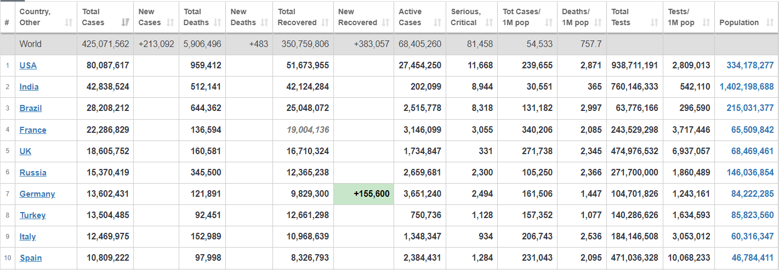Image resolution: width=779 pixels, height=270 pixels.
Task: Open Germany population link 84,222,285
Action: point(753,194)
